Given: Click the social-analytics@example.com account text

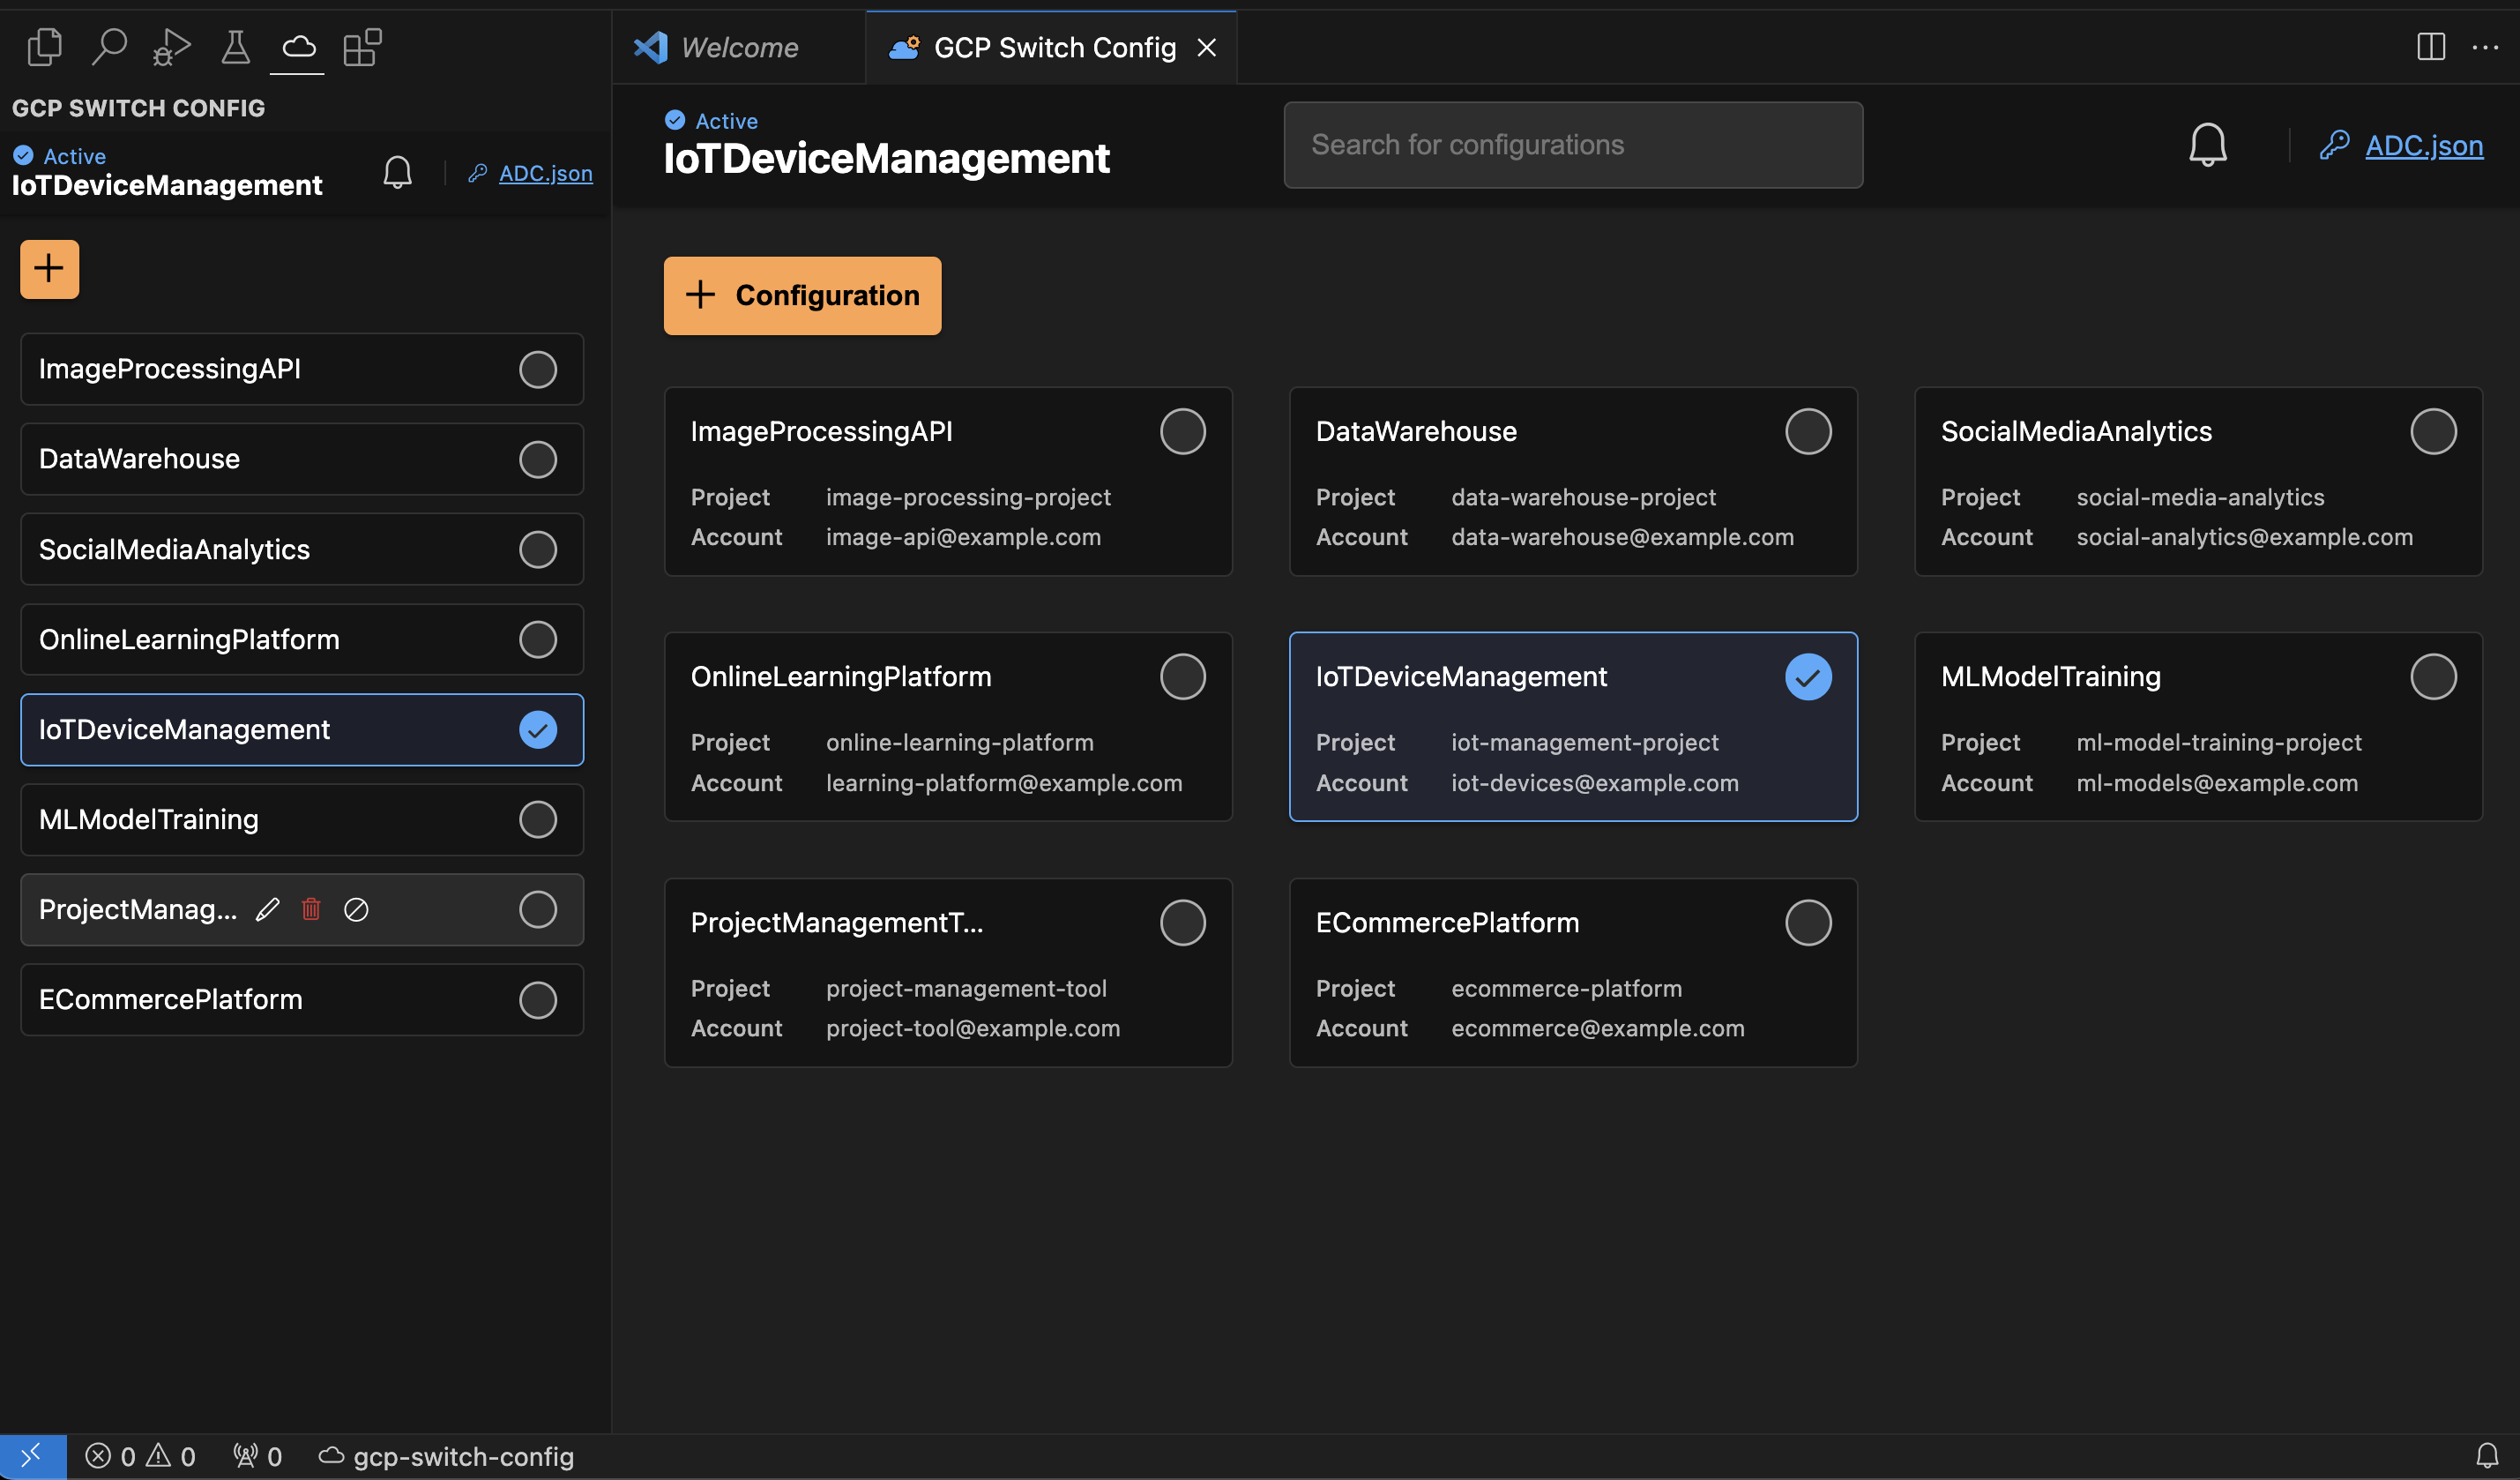Looking at the screenshot, I should click(2244, 537).
